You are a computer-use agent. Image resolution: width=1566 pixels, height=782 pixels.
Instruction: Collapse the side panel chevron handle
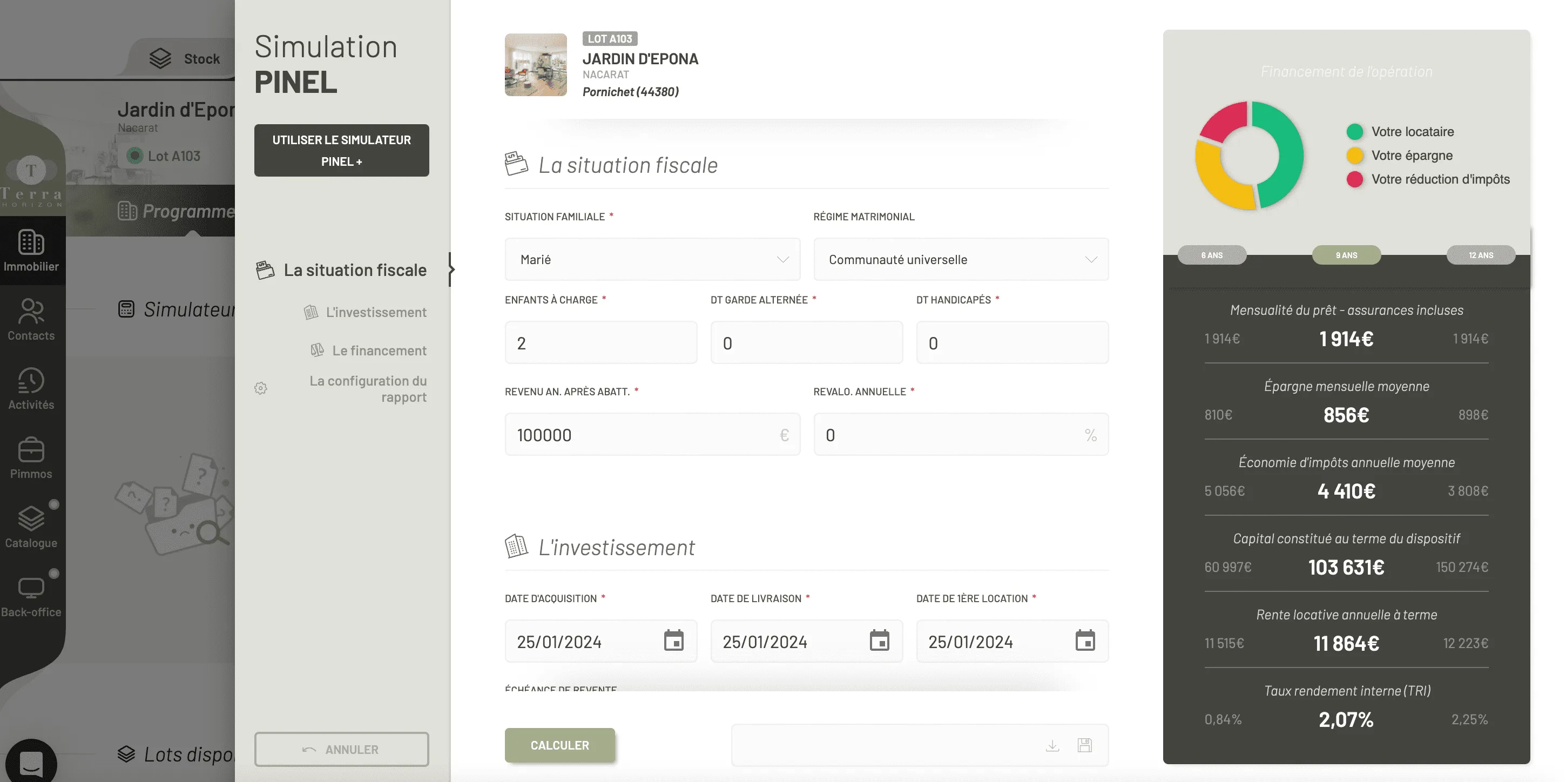[451, 269]
